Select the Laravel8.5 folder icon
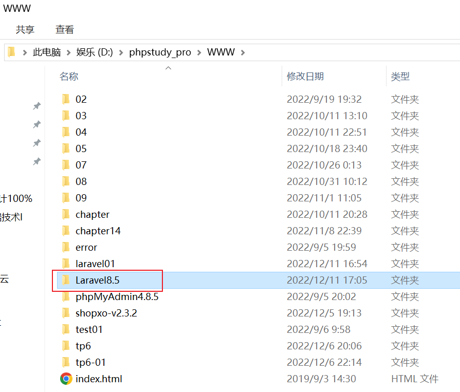Image resolution: width=460 pixels, height=392 pixels. pyautogui.click(x=66, y=280)
